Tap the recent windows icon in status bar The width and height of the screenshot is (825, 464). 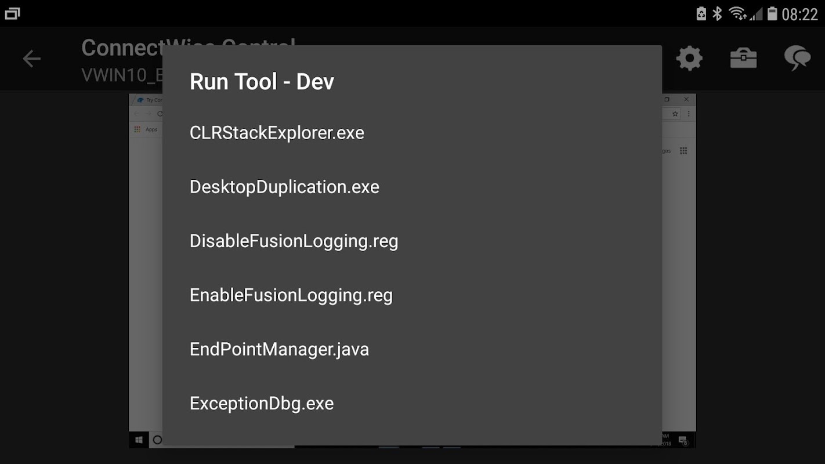[12, 13]
